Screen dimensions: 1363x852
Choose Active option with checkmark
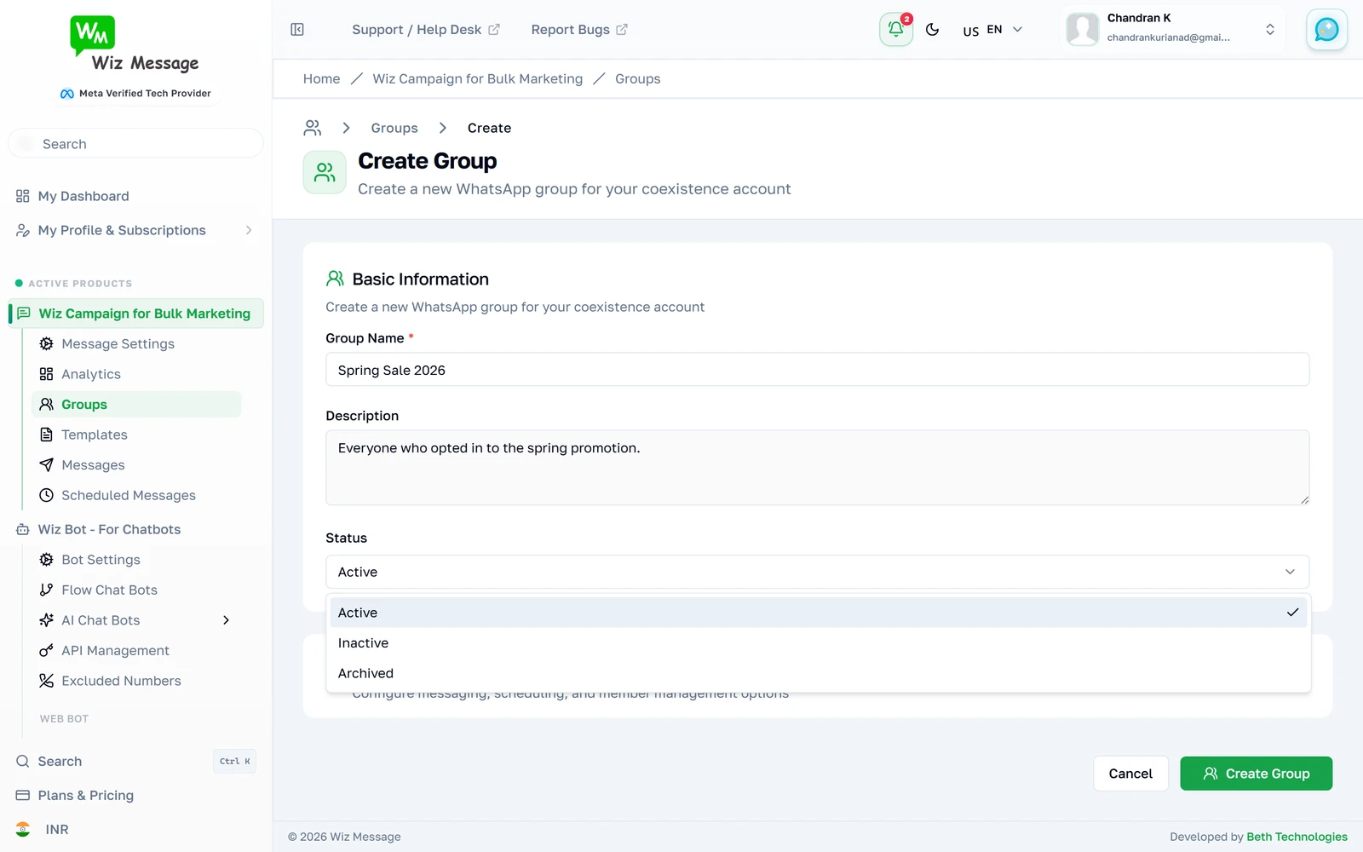click(819, 613)
